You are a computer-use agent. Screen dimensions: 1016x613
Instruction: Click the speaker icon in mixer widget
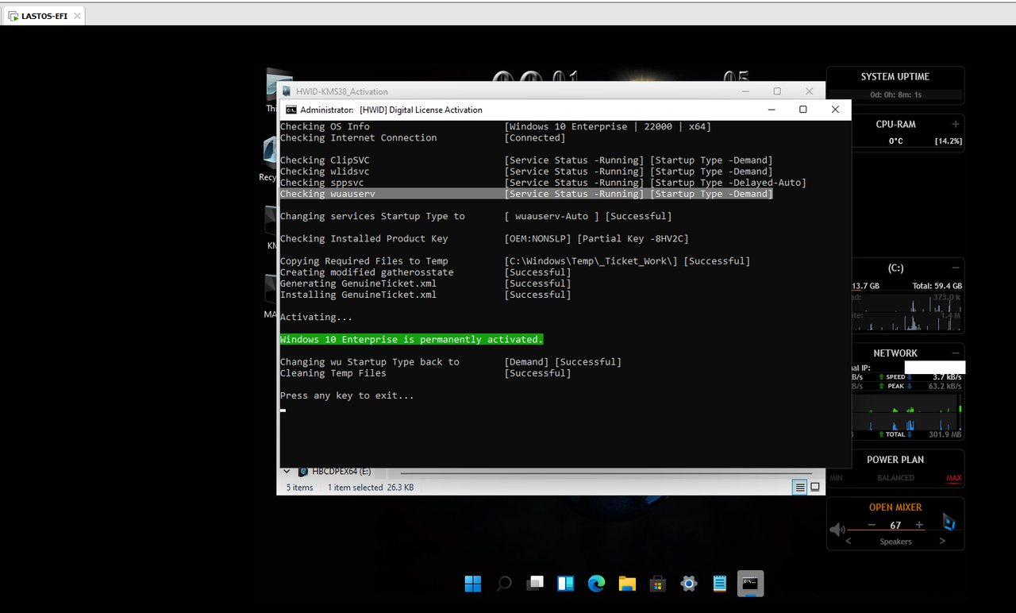pyautogui.click(x=837, y=530)
